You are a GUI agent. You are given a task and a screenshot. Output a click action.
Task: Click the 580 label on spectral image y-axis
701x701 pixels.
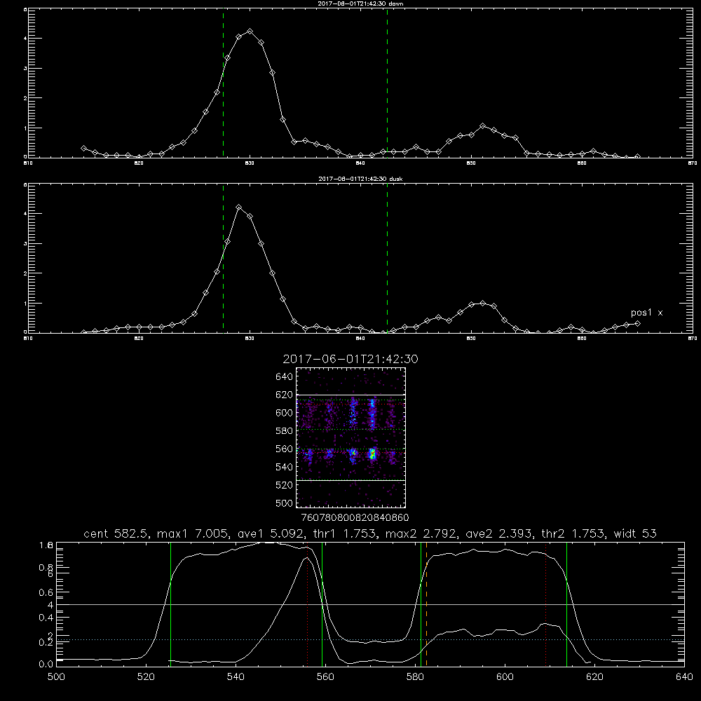click(285, 431)
